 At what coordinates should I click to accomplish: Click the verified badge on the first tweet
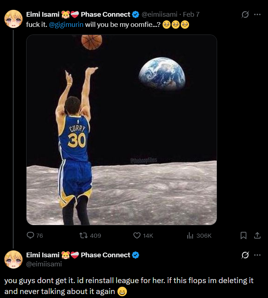136,15
